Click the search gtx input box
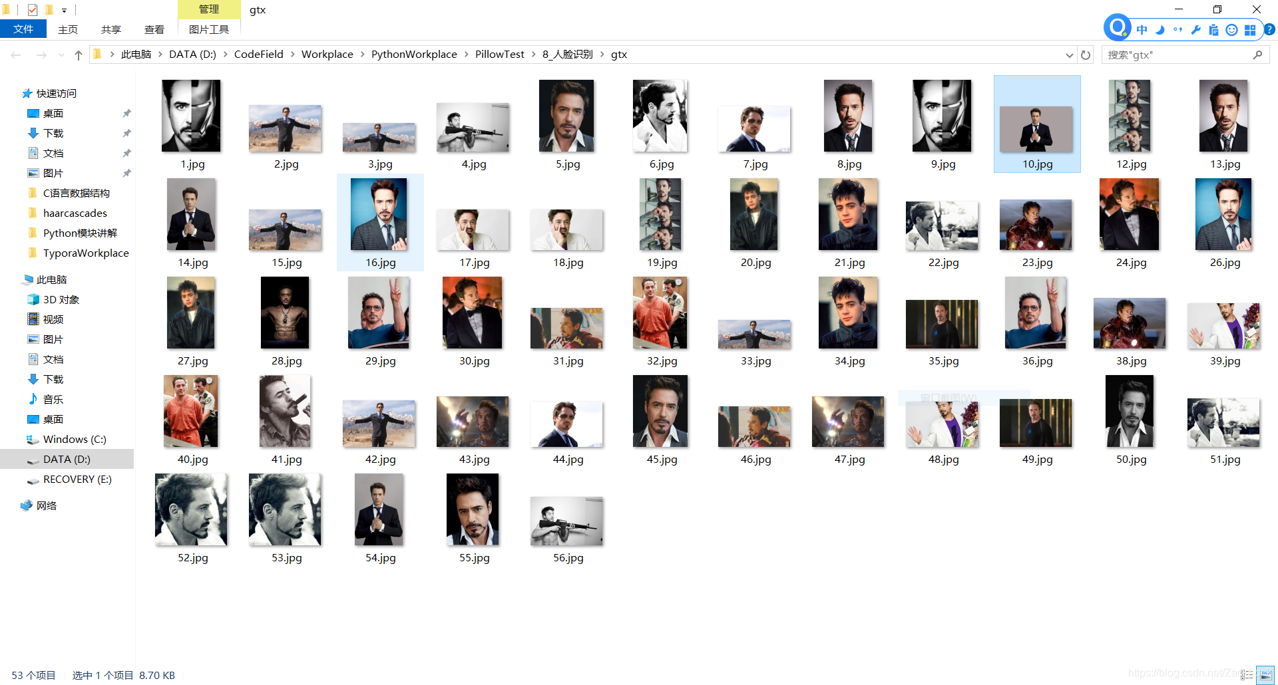Viewport: 1278px width, 685px height. tap(1175, 55)
